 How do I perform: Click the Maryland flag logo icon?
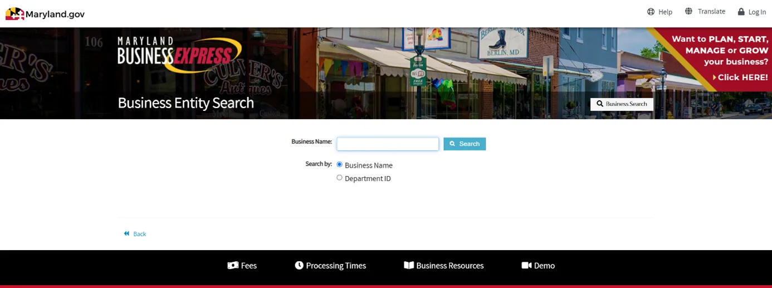click(15, 14)
